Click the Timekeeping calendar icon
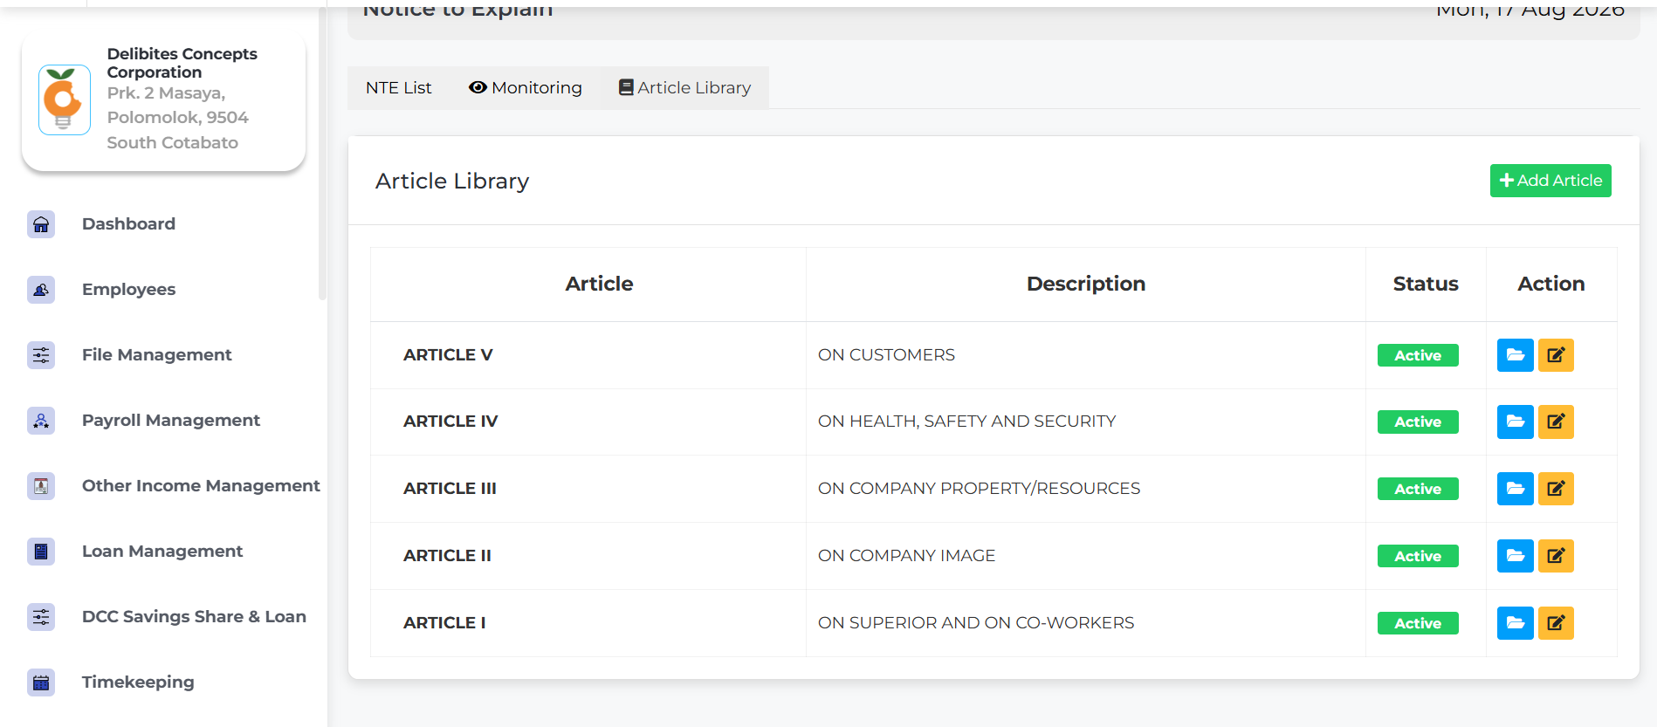 (41, 682)
